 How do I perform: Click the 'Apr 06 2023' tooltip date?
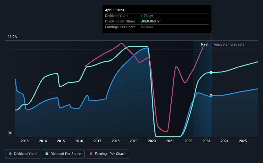(x=115, y=10)
